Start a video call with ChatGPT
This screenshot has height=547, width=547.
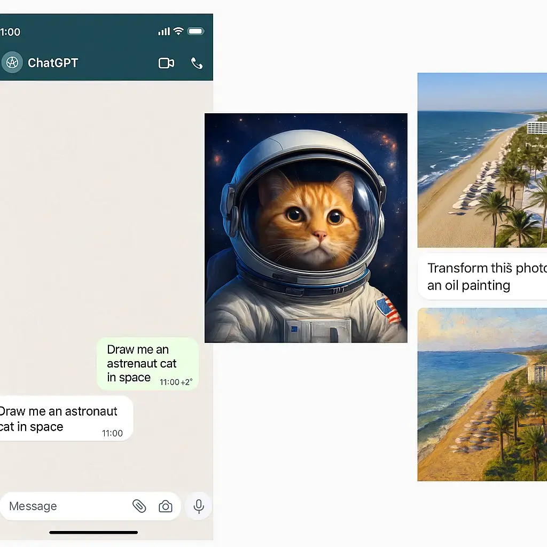point(166,63)
